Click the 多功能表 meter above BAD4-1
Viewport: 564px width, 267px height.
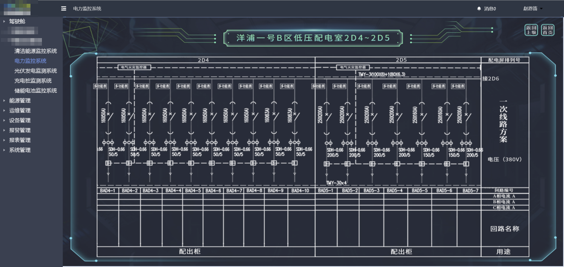[101, 86]
